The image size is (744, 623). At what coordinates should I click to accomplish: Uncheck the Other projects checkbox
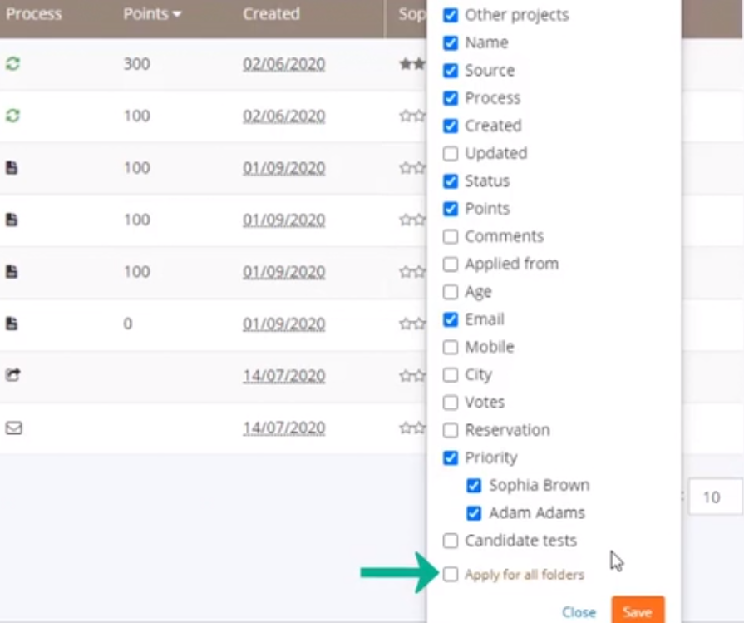(x=451, y=15)
